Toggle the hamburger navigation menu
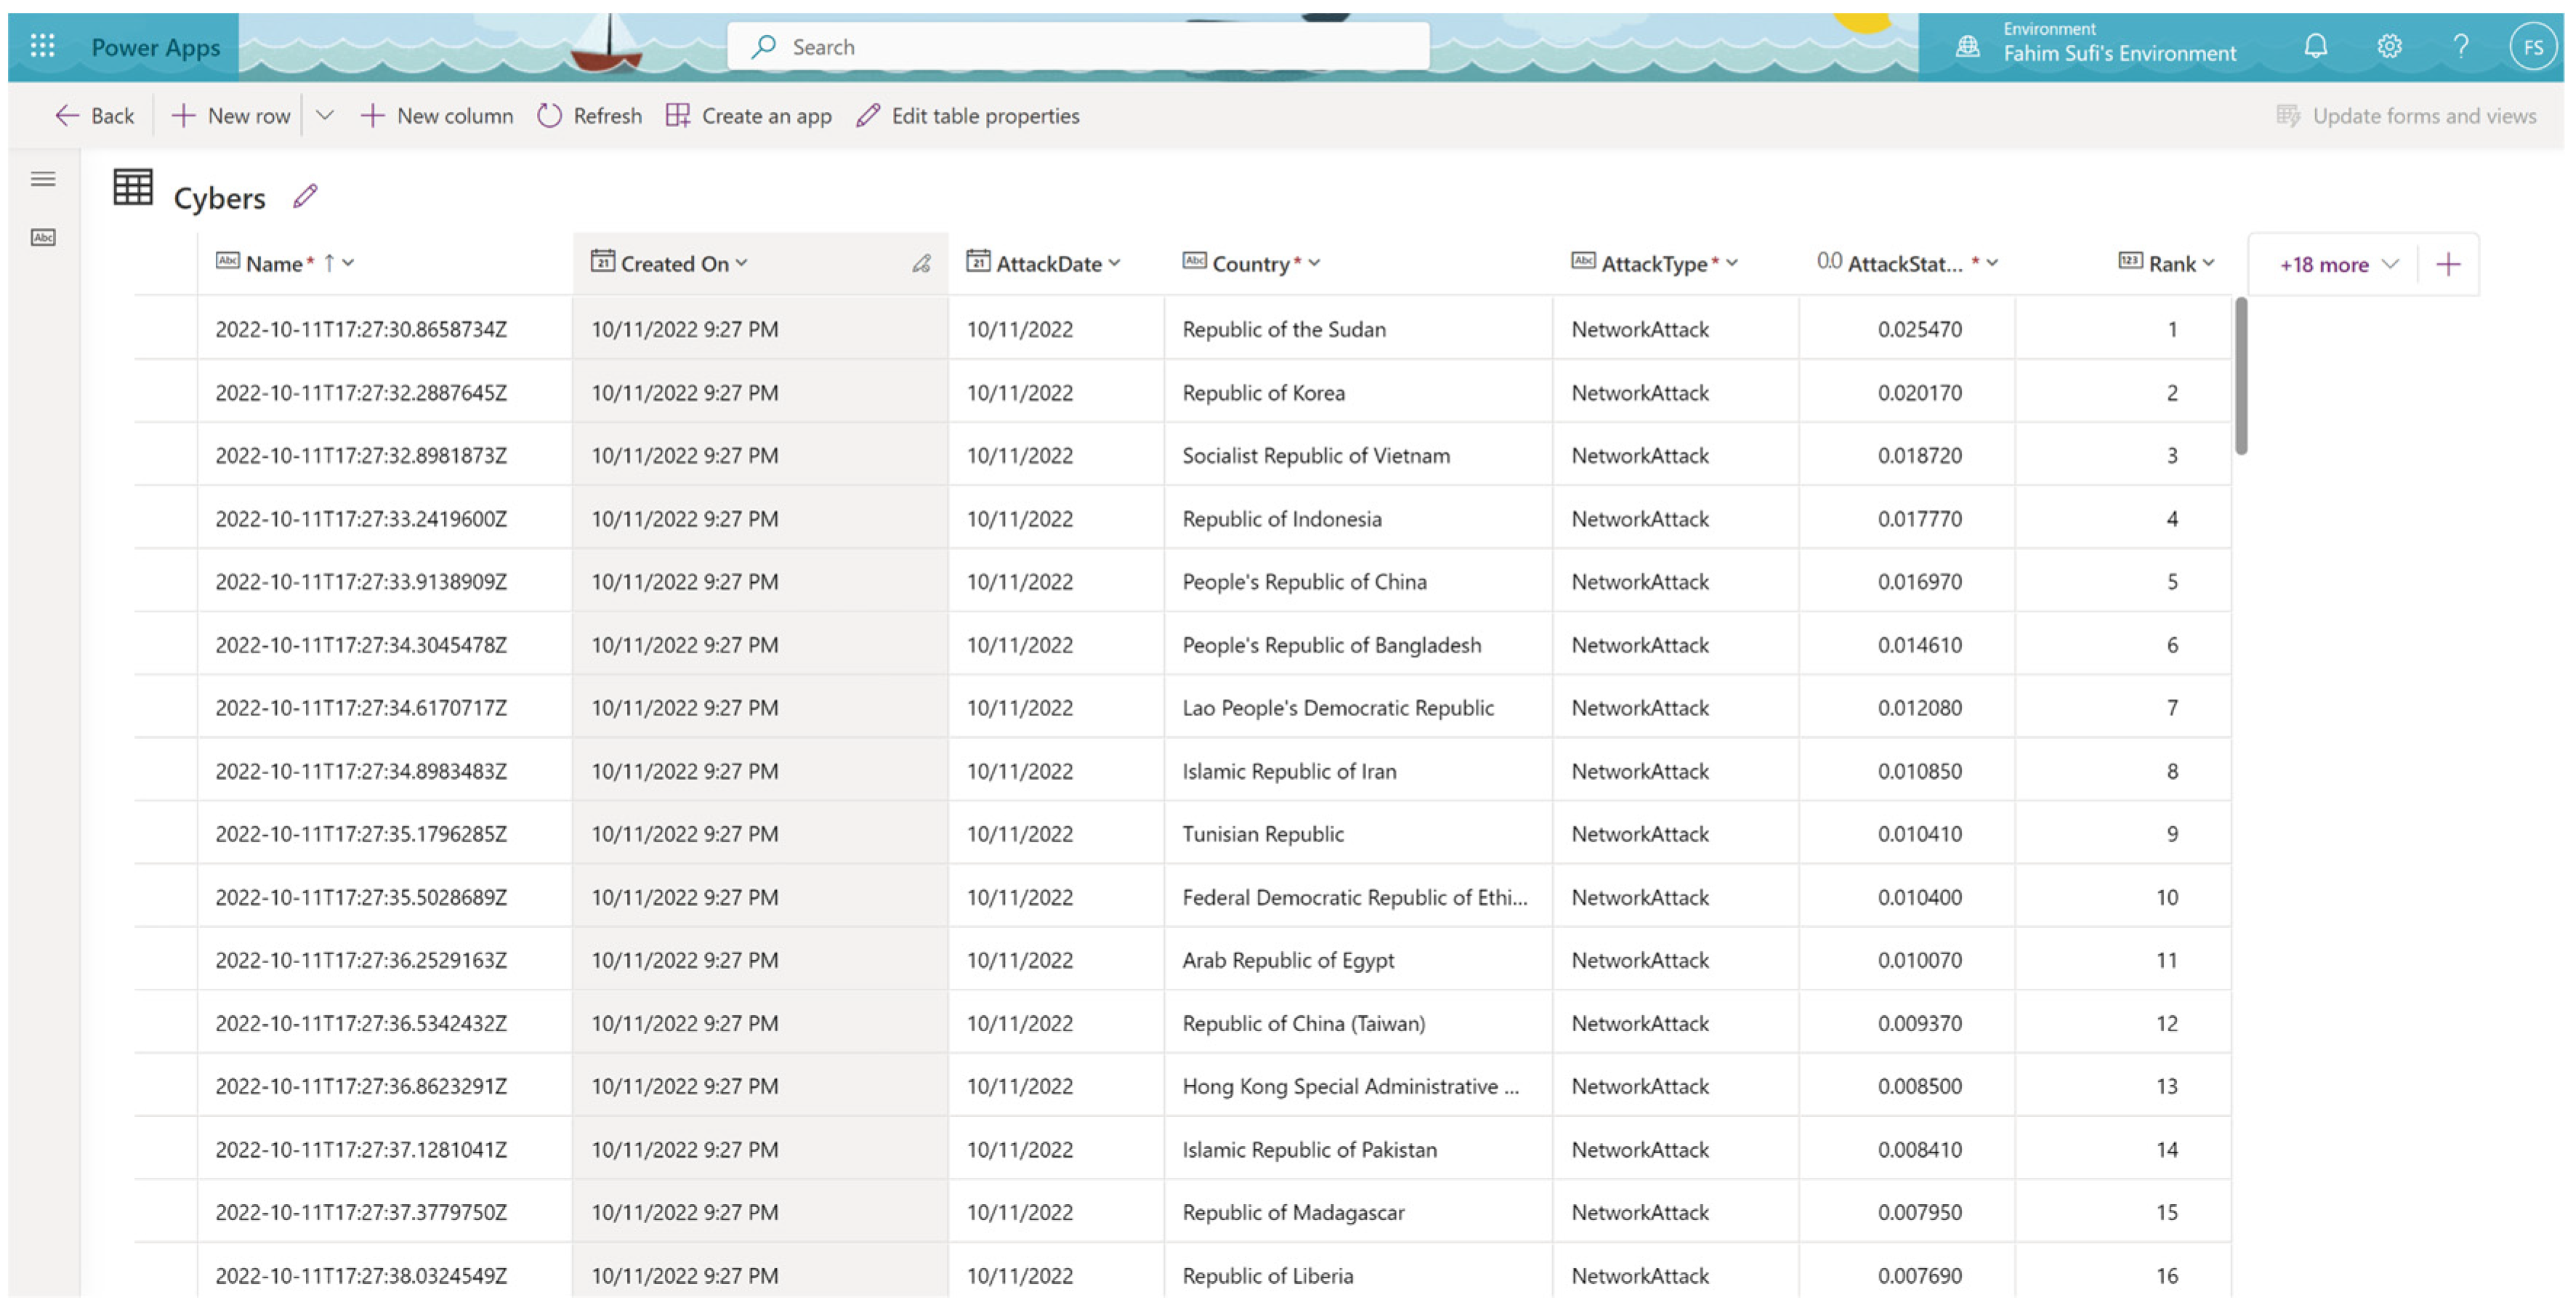Viewport: 2576px width, 1308px height. (x=43, y=179)
